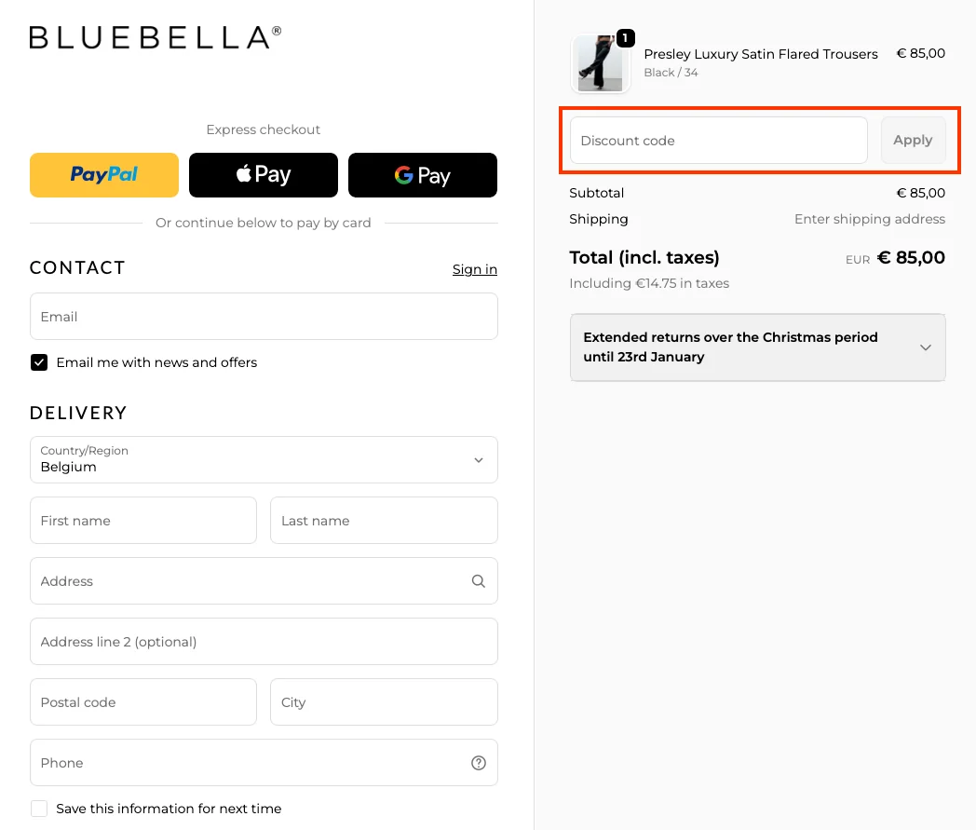Select the Address line 2 field
The width and height of the screenshot is (976, 830).
pyautogui.click(x=264, y=642)
